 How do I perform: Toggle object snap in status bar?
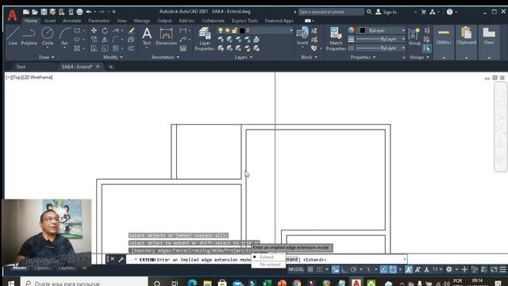tap(393, 269)
